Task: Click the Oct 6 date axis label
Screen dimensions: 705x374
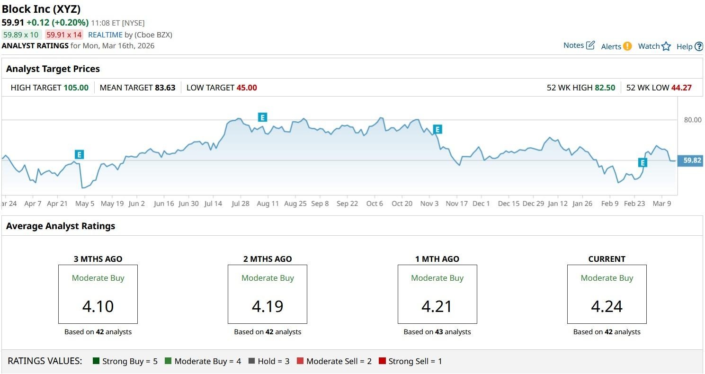Action: pos(375,204)
